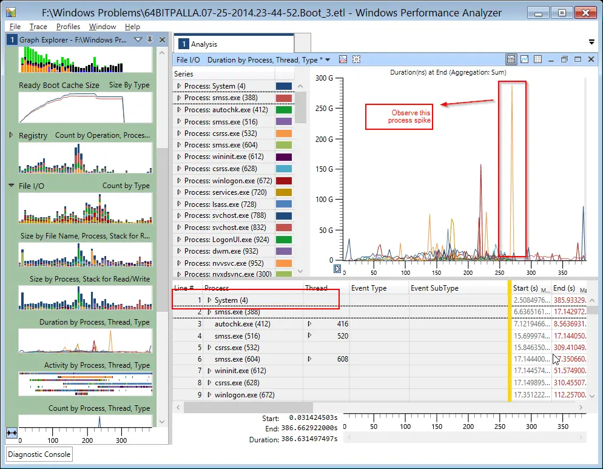This screenshot has height=469, width=603.
Task: Open the Diagnostic Console
Action: tap(39, 454)
